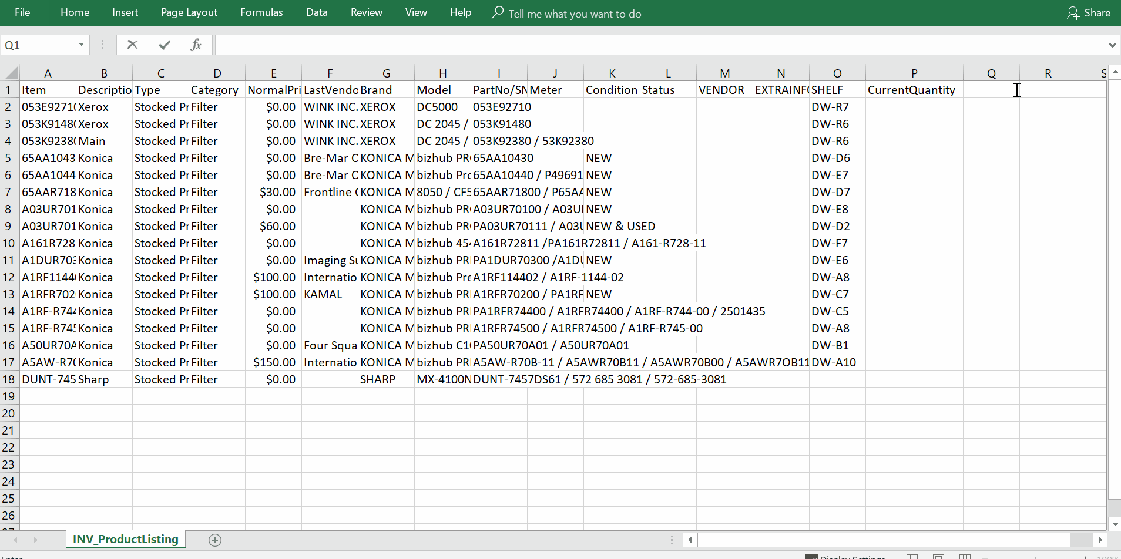Screen dimensions: 1121x559
Task: Click the horizontal scrollbar right arrow
Action: click(x=1100, y=540)
